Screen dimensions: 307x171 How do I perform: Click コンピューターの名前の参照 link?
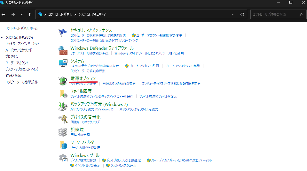pos(88,71)
